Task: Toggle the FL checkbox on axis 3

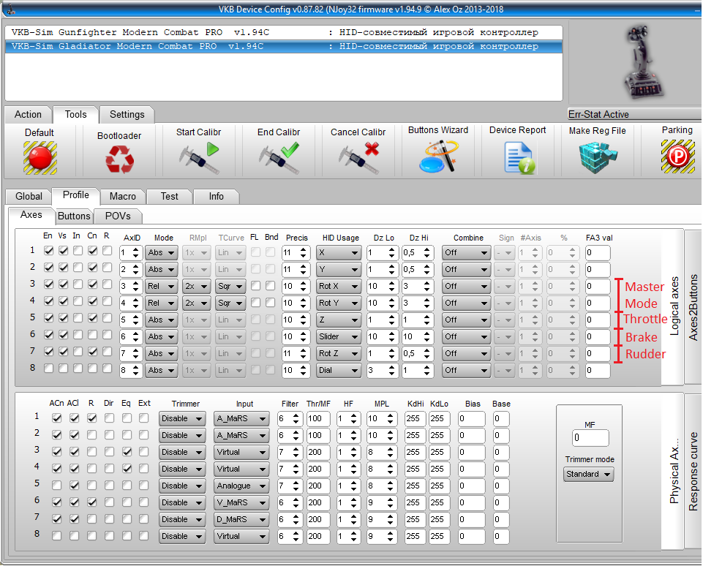Action: 255,285
